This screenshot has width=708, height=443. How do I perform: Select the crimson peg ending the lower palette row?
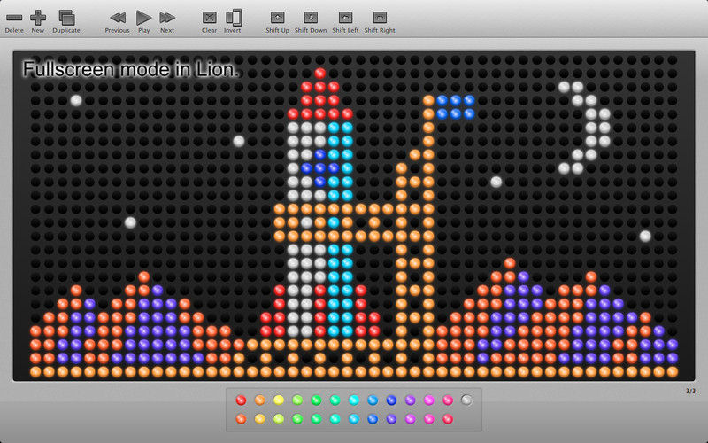(x=448, y=419)
